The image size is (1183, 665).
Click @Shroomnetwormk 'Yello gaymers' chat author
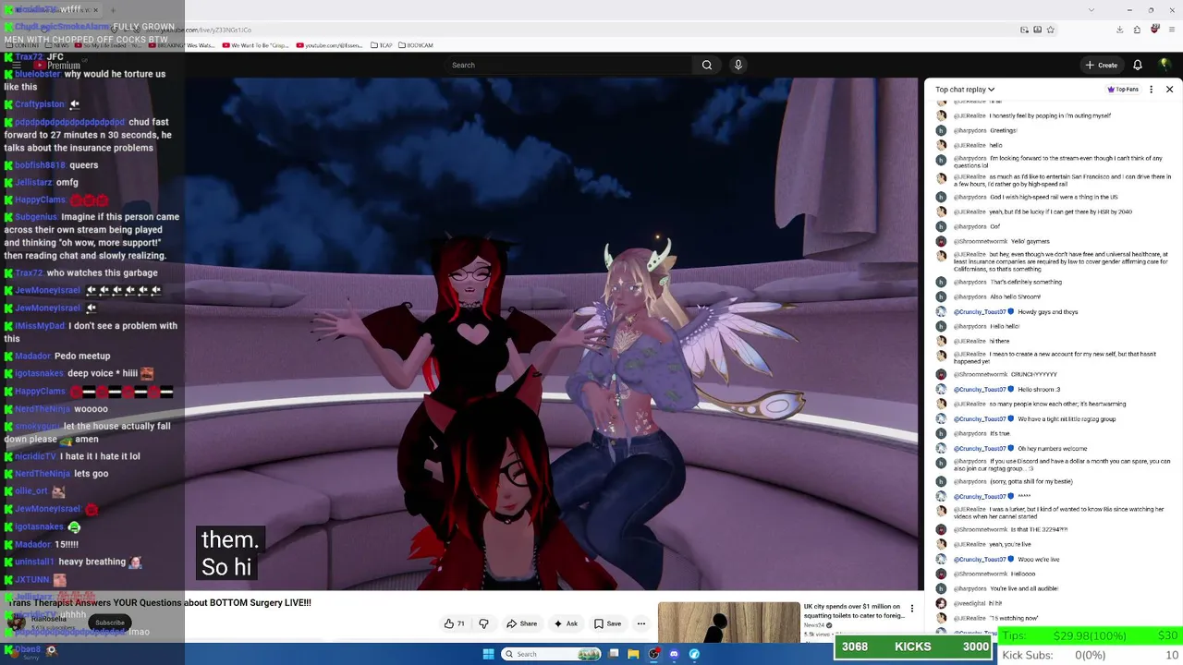[x=982, y=242]
